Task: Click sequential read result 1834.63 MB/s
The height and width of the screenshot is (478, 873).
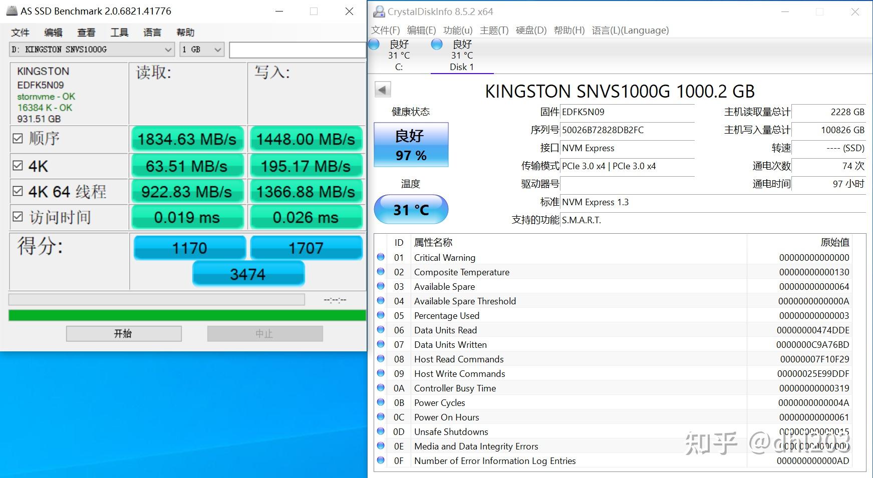Action: tap(187, 139)
